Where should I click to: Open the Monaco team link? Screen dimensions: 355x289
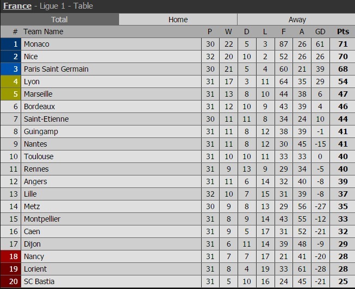coord(36,44)
